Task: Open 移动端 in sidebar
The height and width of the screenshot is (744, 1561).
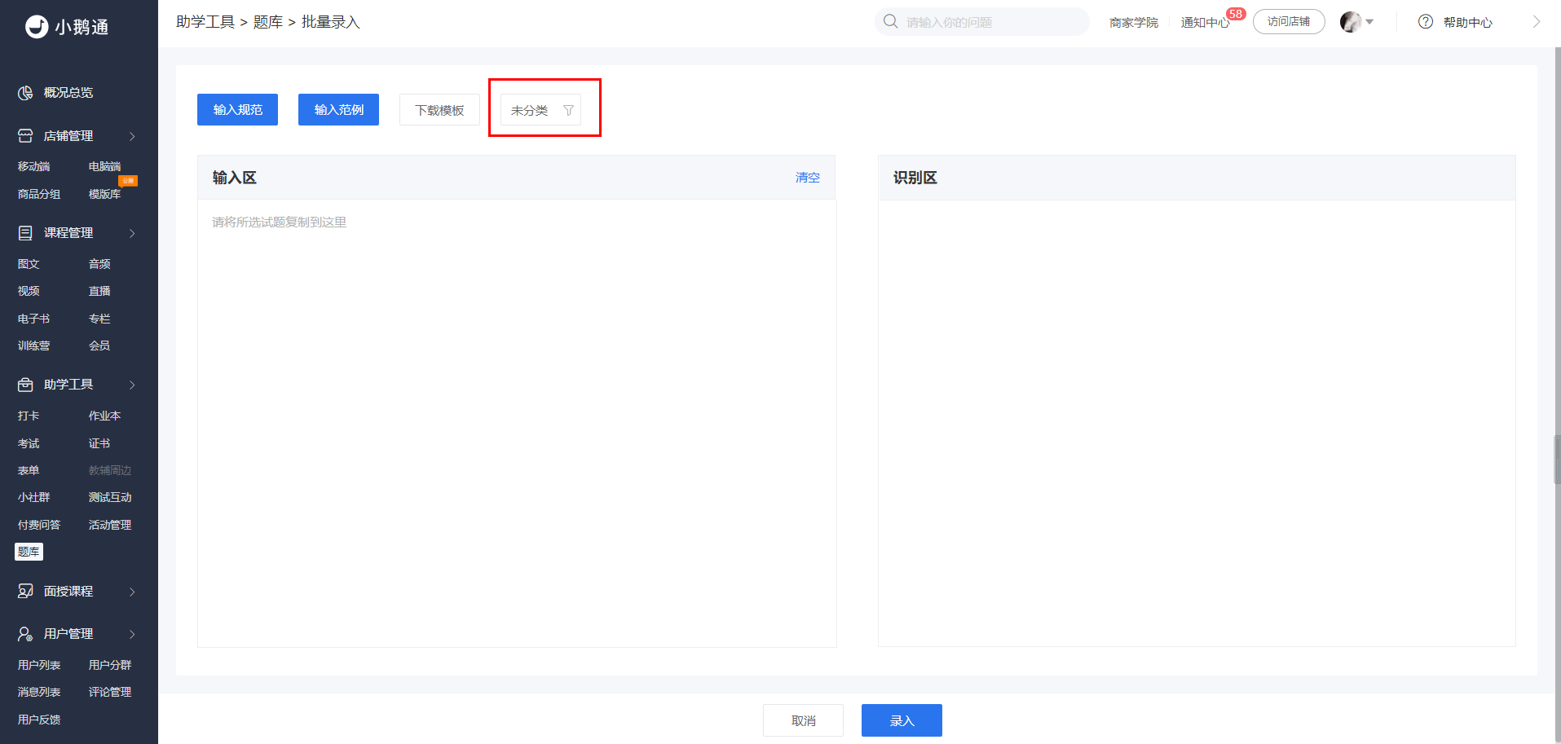Action: point(33,166)
